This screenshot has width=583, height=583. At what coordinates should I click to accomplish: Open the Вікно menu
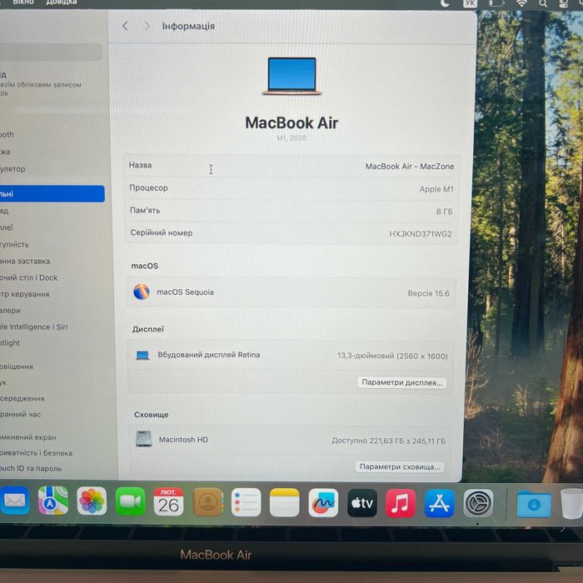click(x=23, y=2)
